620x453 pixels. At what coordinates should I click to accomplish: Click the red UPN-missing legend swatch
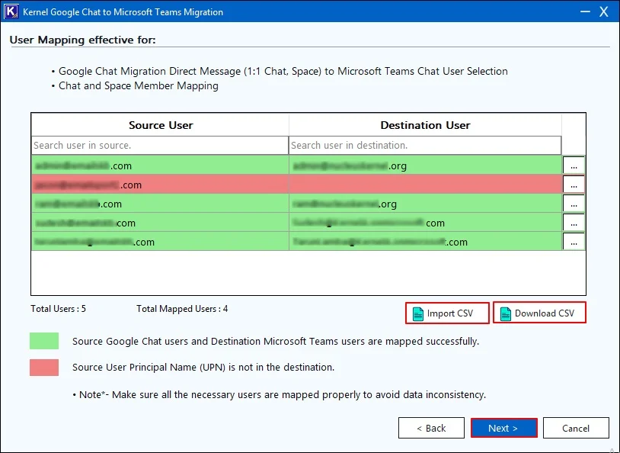(44, 367)
